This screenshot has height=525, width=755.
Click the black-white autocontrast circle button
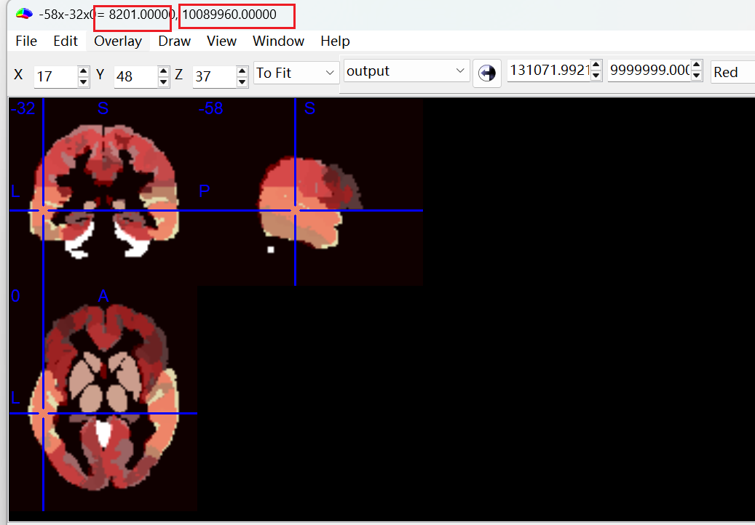[x=487, y=73]
